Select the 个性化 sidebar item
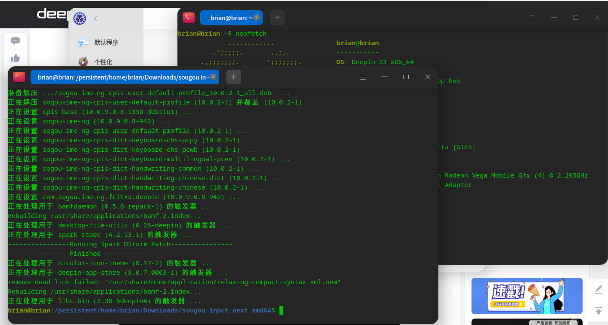 point(103,62)
